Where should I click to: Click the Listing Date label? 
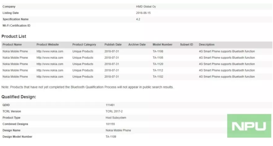11,13
